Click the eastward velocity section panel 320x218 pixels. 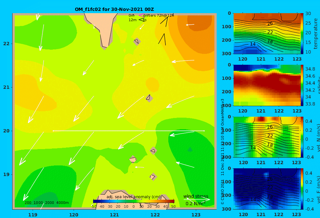point(267,189)
